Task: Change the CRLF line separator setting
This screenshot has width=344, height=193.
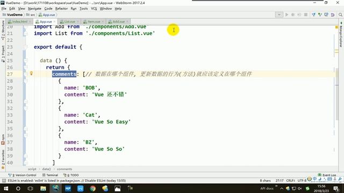Action: coord(290,181)
